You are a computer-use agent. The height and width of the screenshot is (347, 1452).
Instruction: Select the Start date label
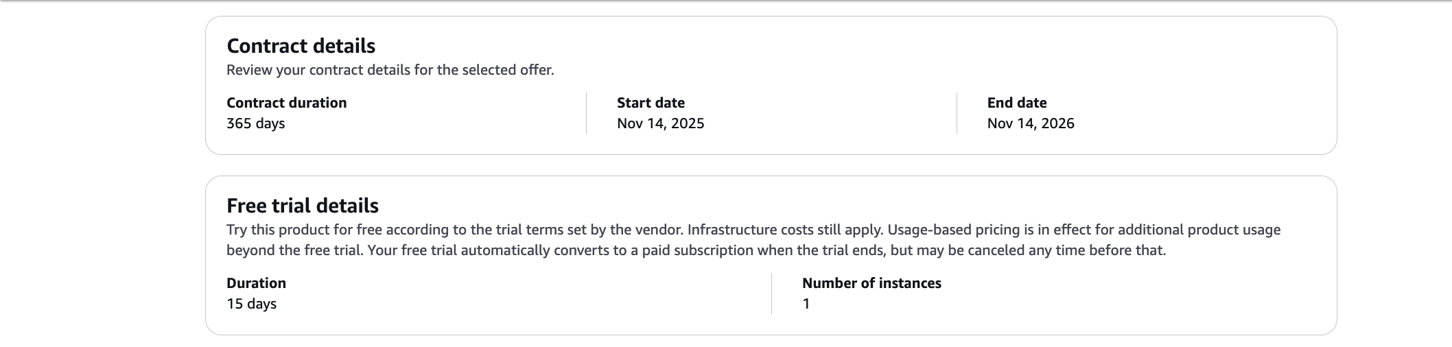pyautogui.click(x=651, y=103)
